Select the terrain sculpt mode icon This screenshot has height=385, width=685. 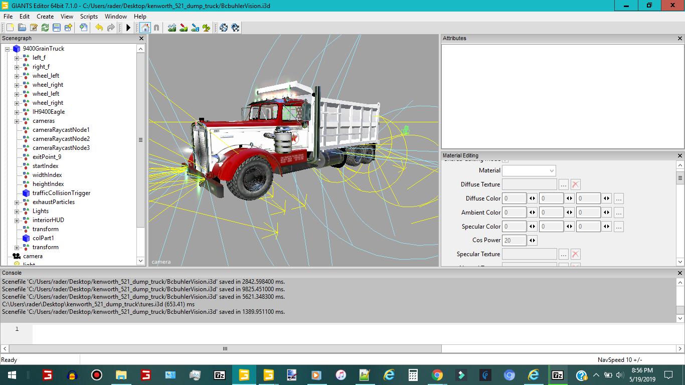click(x=172, y=28)
